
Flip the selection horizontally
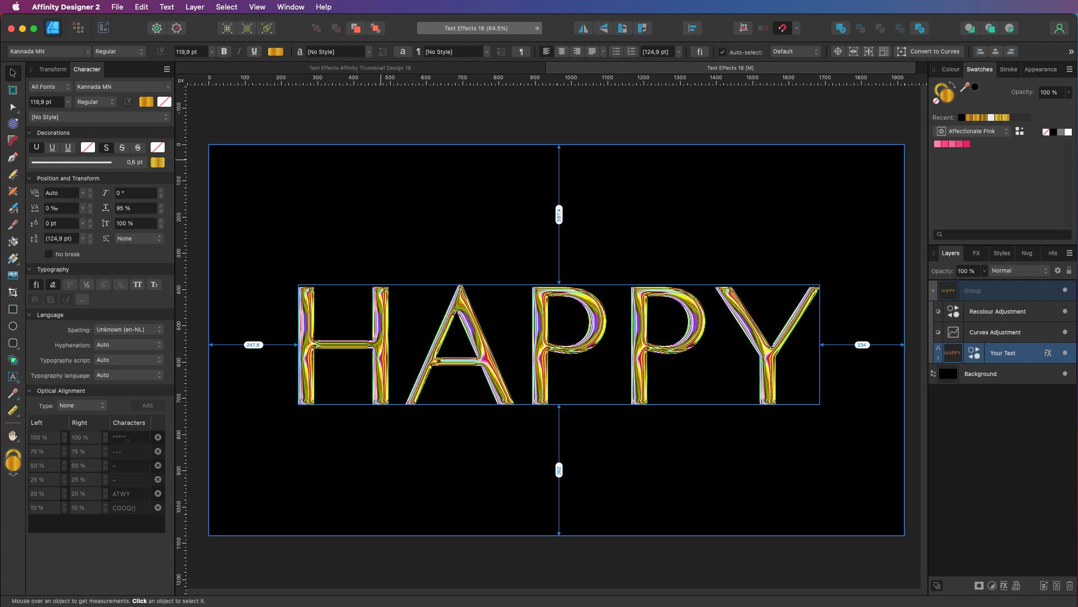(x=583, y=28)
